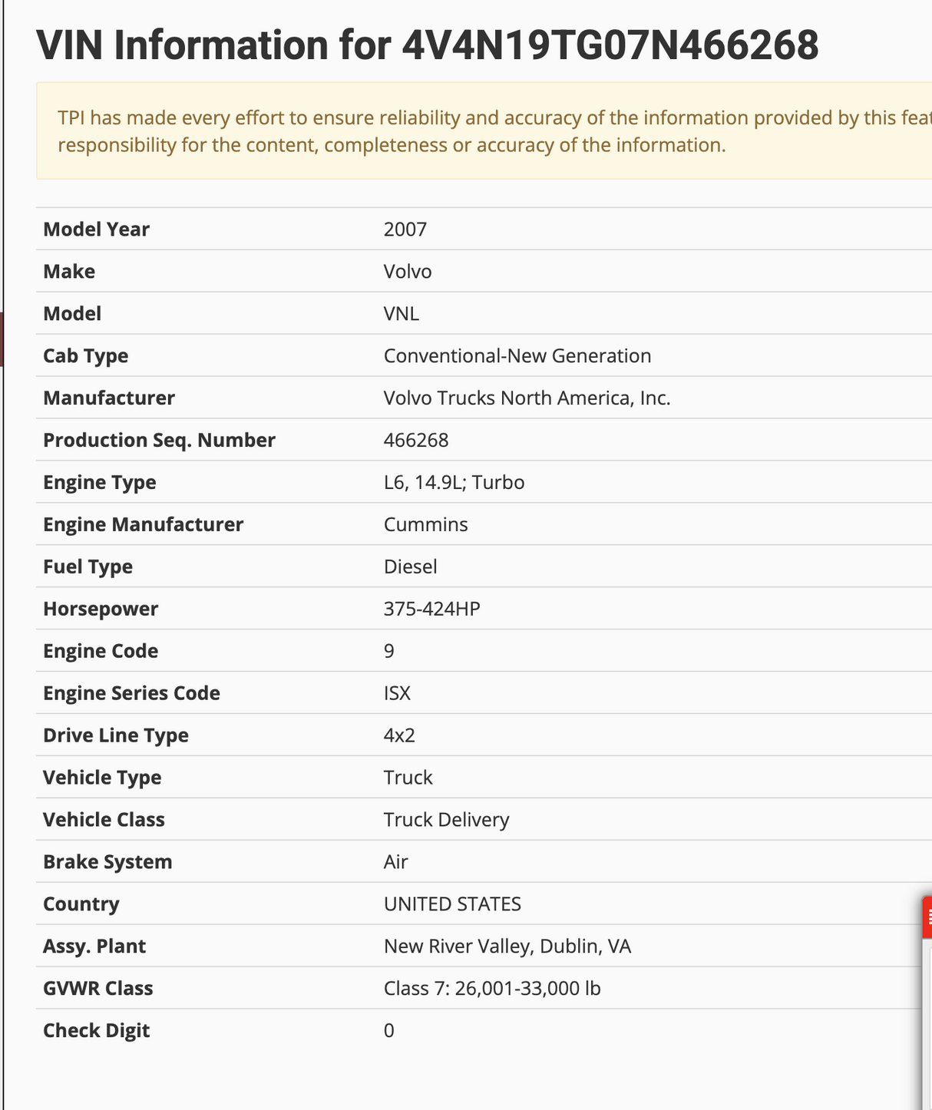This screenshot has height=1110, width=932.
Task: Select the UNITED STATES value
Action: point(452,905)
